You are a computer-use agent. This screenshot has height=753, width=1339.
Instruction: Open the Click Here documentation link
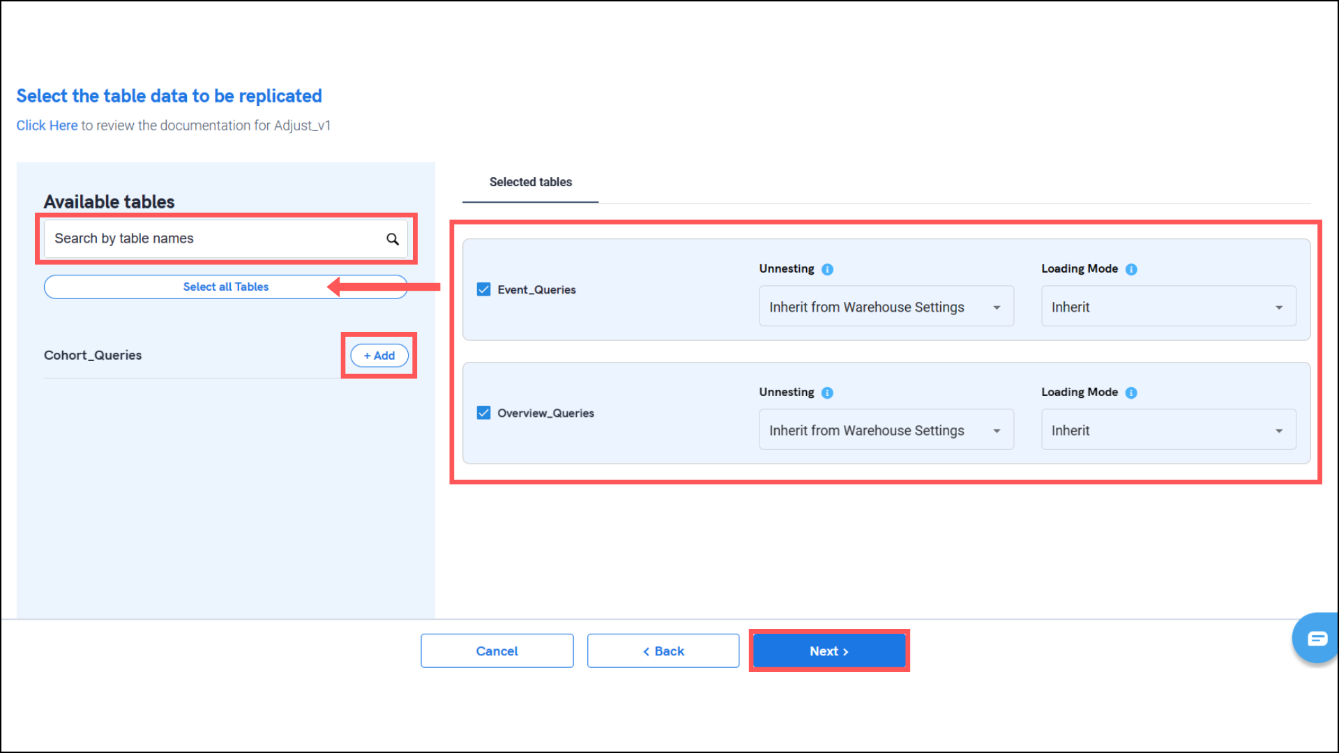click(x=47, y=125)
